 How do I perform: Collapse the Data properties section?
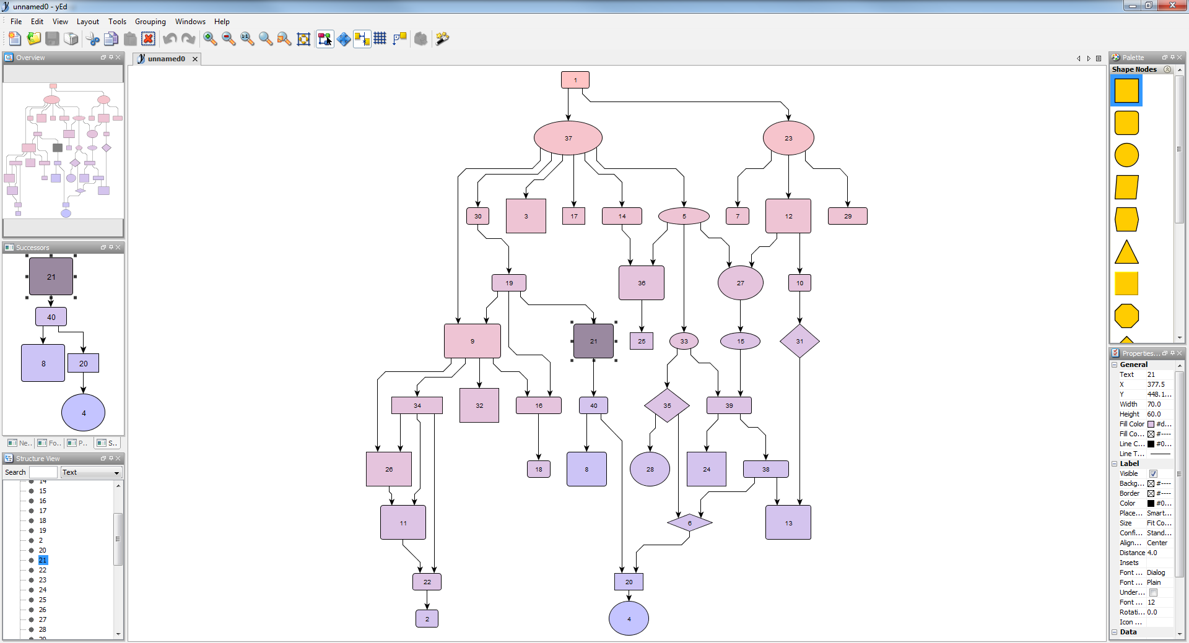pos(1115,632)
